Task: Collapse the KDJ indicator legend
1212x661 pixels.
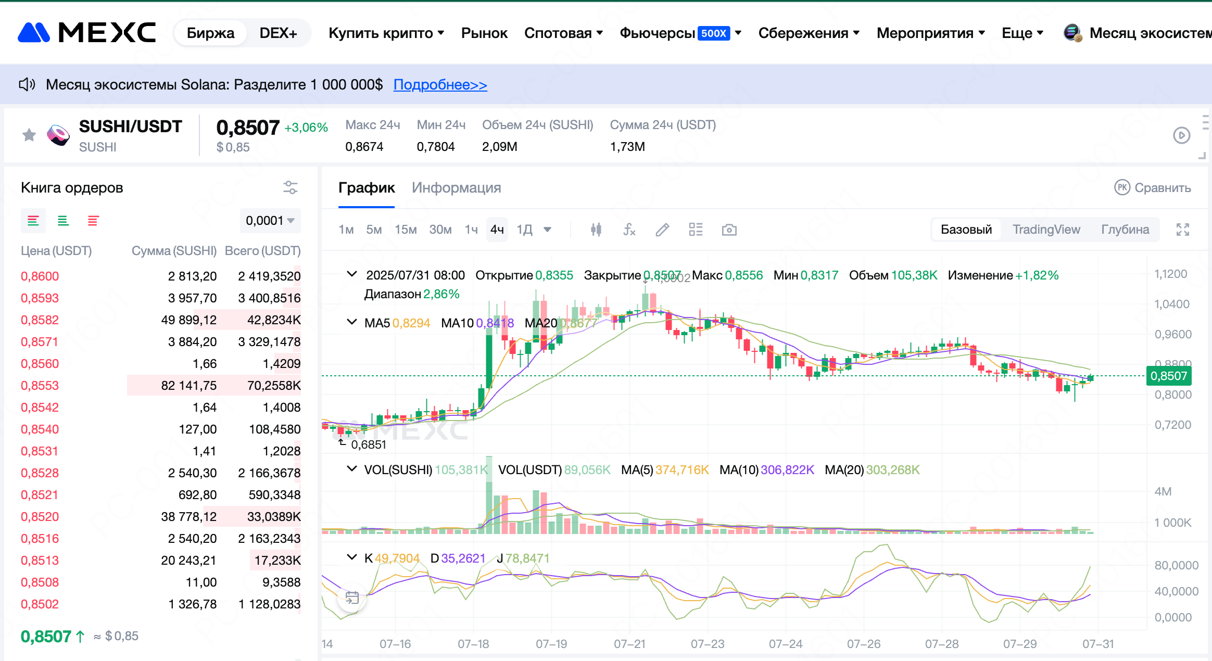Action: [352, 557]
